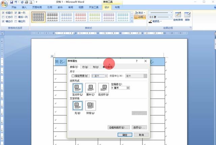The height and width of the screenshot is (145, 216).
Task: Select the plain grid table style thumbnail
Action: point(38,17)
